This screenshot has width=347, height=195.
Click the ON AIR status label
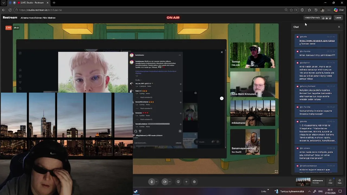[x=173, y=18]
